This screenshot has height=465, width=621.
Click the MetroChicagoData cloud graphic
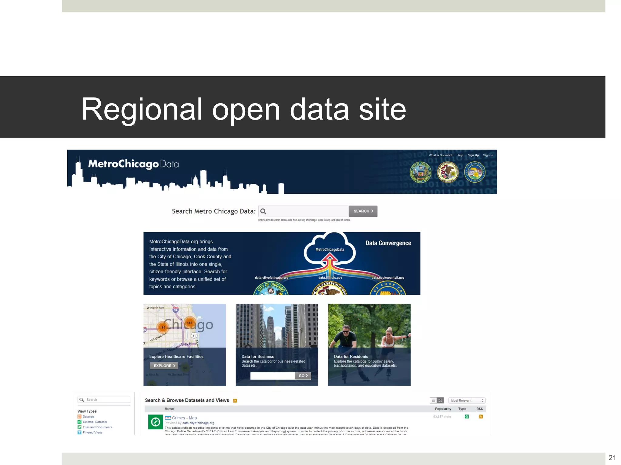point(330,249)
